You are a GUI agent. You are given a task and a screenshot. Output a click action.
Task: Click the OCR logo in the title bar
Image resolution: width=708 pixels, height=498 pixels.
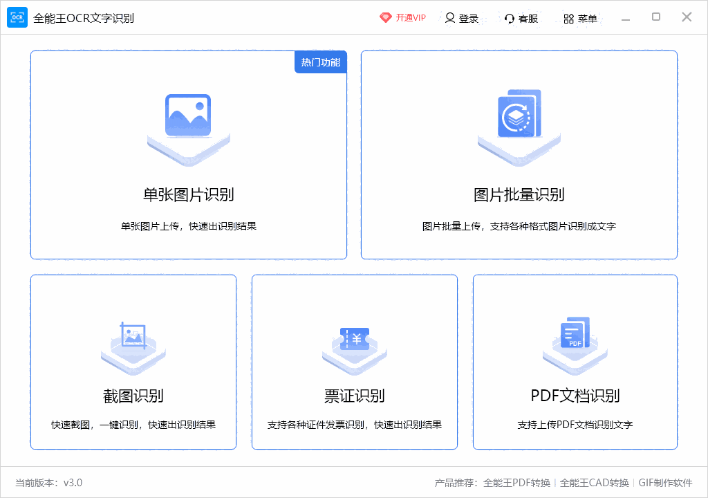click(17, 17)
